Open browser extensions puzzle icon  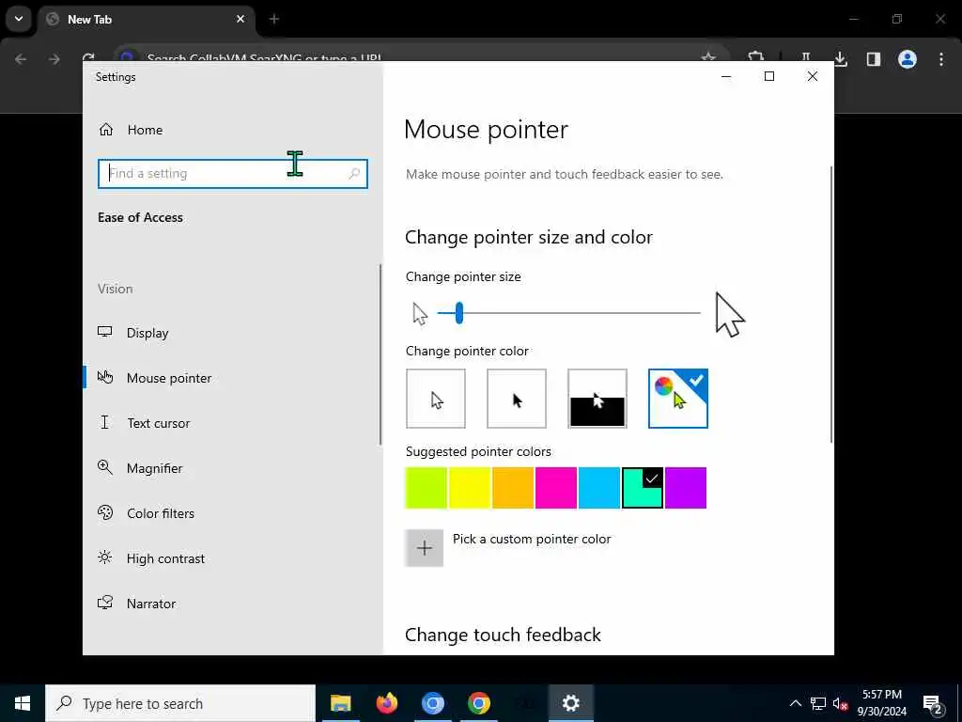tap(756, 57)
